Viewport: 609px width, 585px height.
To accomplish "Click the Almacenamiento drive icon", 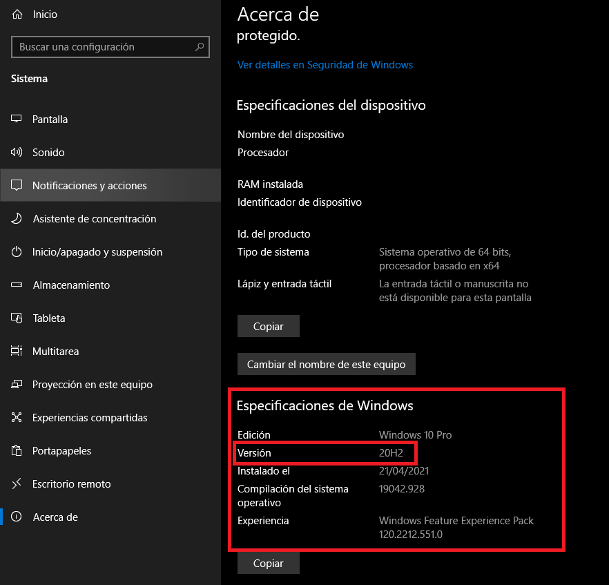I will point(17,285).
